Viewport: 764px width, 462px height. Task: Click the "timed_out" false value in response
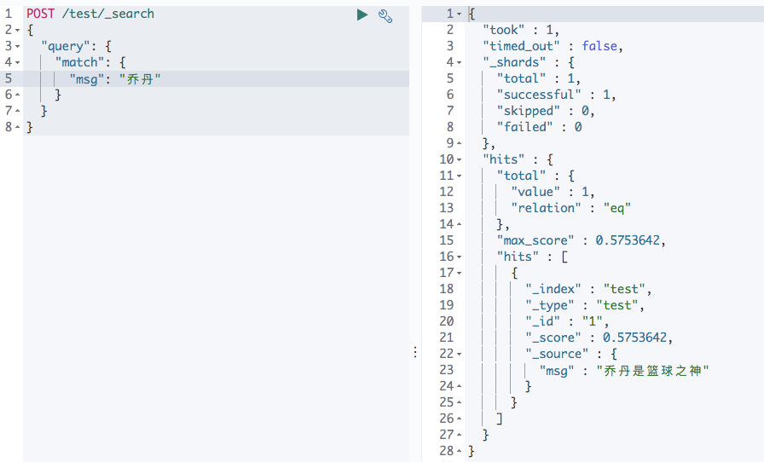coord(599,46)
